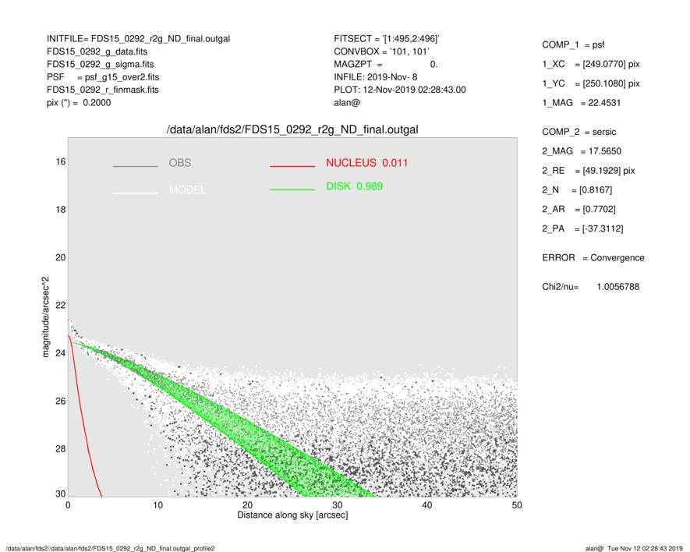Click the y-axis tick label 26
The width and height of the screenshot is (690, 552).
click(61, 401)
